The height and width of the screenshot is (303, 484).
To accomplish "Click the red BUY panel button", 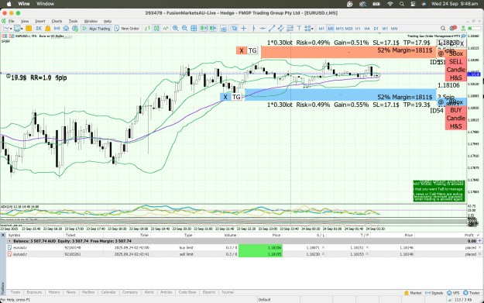I will [455, 110].
